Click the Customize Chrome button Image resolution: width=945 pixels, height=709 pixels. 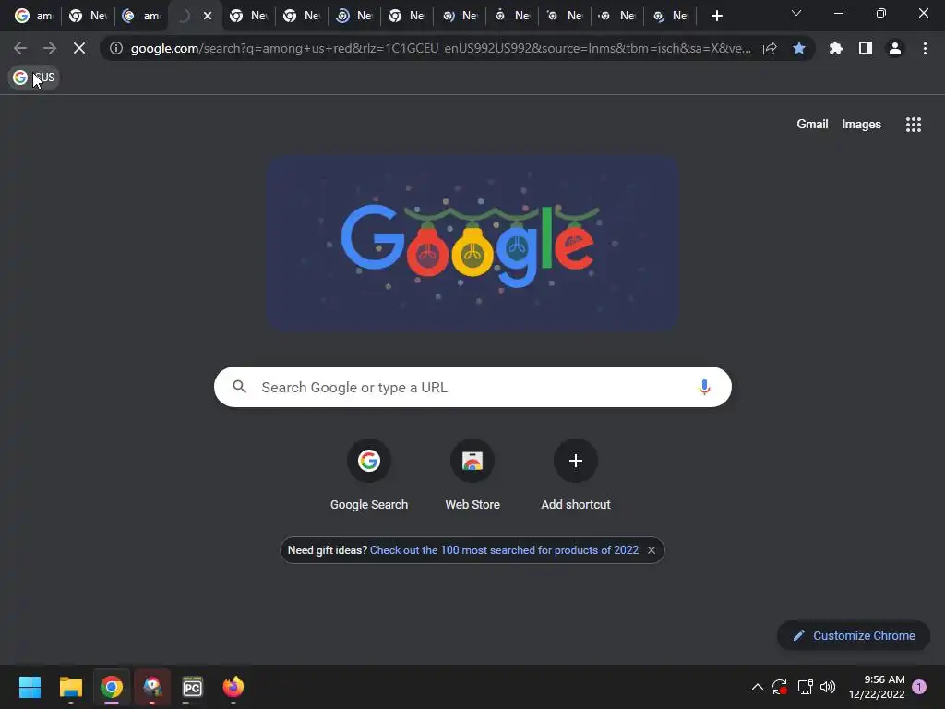click(854, 635)
